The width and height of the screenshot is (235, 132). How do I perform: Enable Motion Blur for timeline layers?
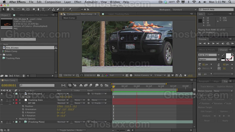pyautogui.click(x=91, y=85)
